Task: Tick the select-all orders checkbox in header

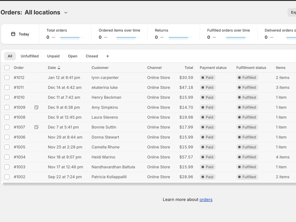Action: [x=7, y=67]
